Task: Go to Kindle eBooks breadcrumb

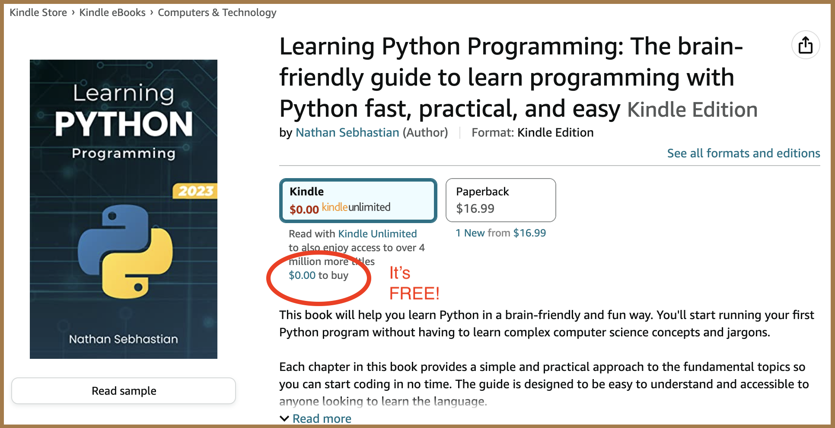Action: pos(112,13)
